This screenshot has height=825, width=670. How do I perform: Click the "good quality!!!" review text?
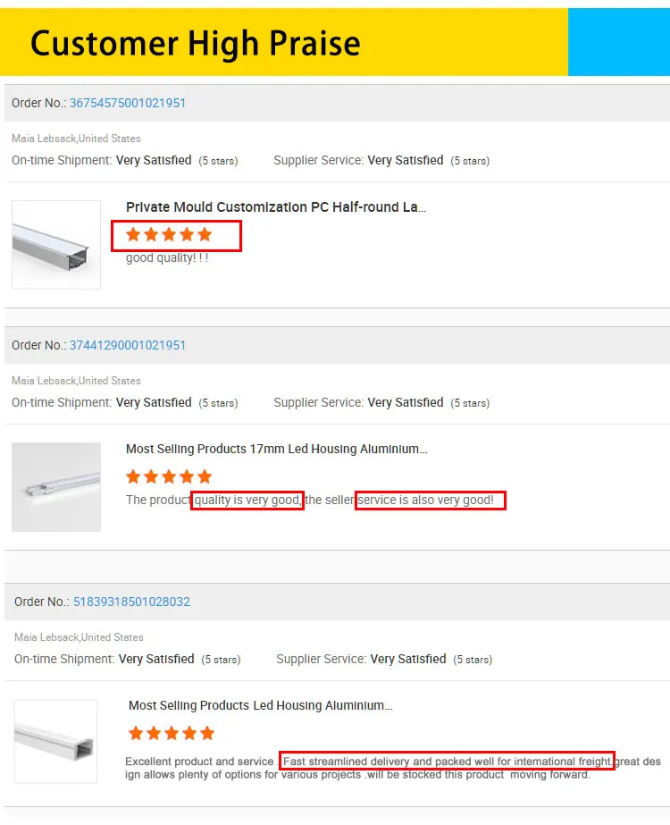pos(167,258)
